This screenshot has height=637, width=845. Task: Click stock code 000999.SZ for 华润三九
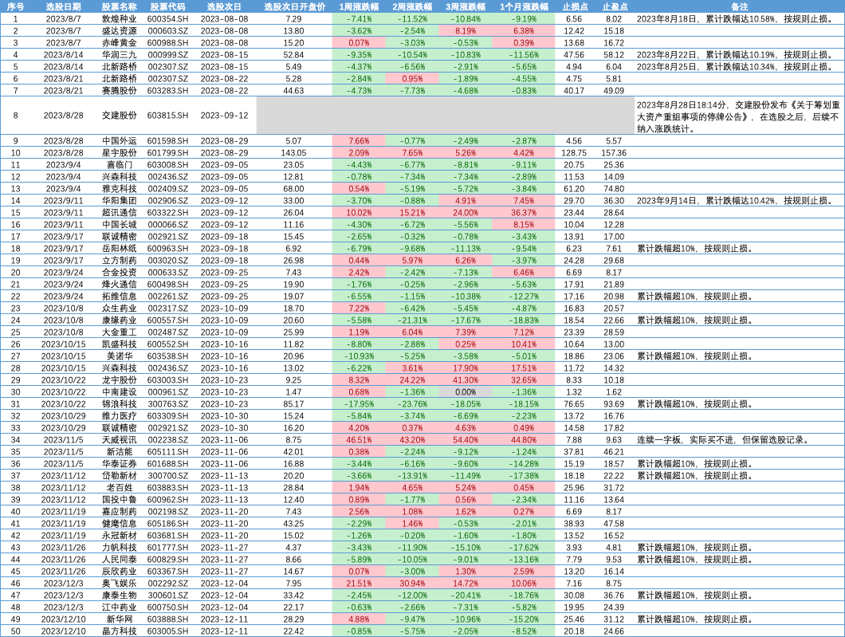tap(167, 54)
